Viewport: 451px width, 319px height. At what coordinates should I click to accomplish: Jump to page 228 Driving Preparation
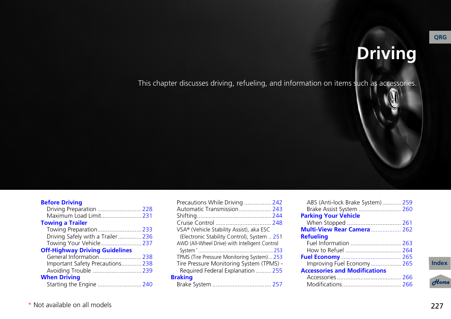(x=147, y=209)
